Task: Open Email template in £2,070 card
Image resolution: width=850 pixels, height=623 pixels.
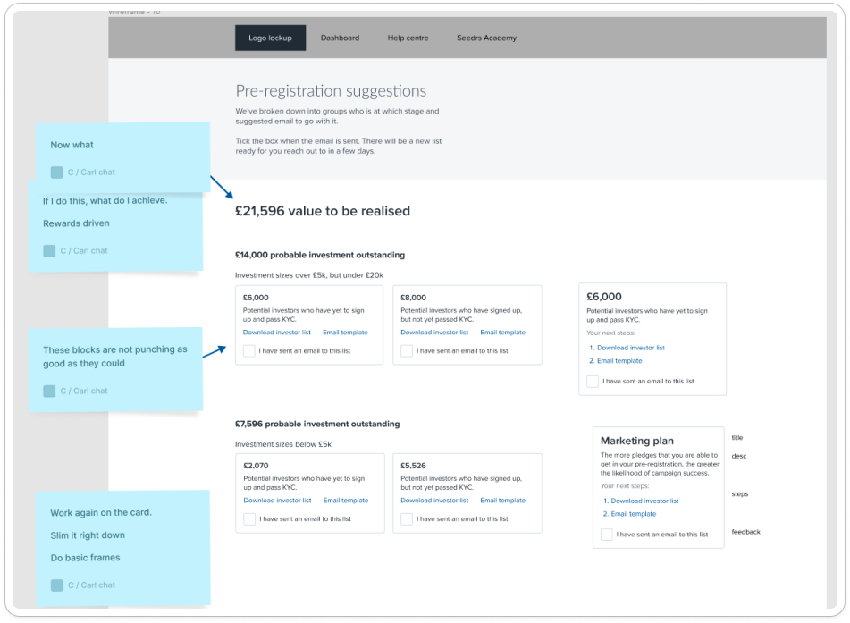Action: [346, 501]
